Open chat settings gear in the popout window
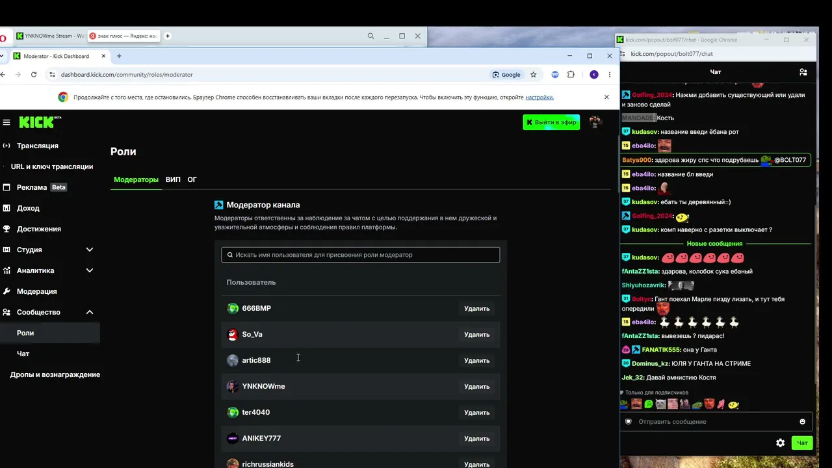 point(780,443)
